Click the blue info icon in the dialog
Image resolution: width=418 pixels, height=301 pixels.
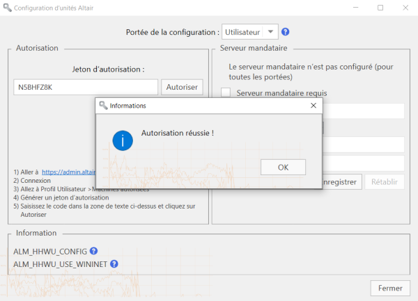click(x=123, y=140)
